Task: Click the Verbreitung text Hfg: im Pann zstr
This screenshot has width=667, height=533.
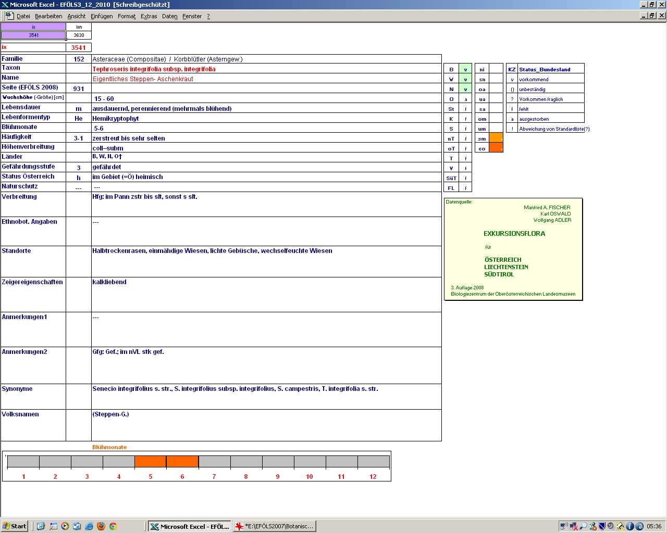Action: [145, 197]
